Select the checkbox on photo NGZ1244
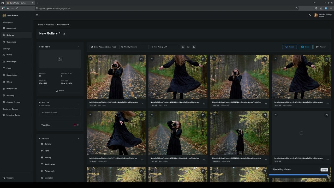The height and width of the screenshot is (188, 334). (265, 59)
